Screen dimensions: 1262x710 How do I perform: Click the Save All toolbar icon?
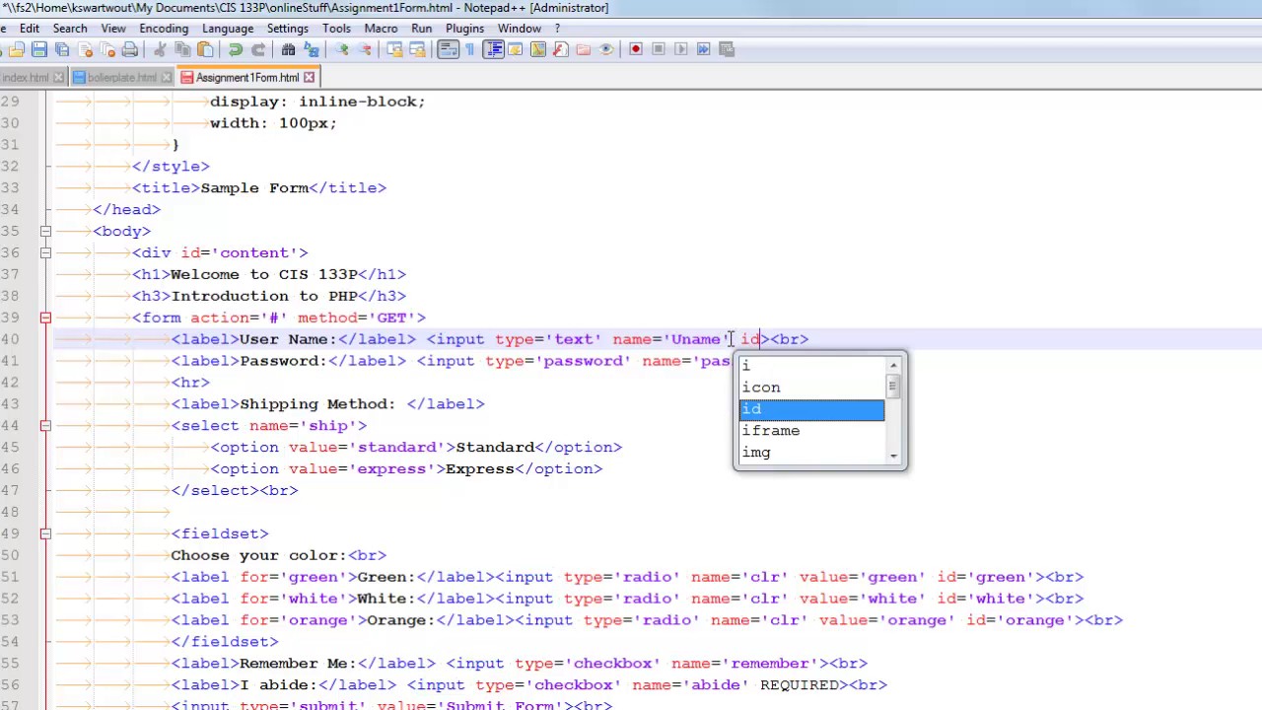point(62,49)
